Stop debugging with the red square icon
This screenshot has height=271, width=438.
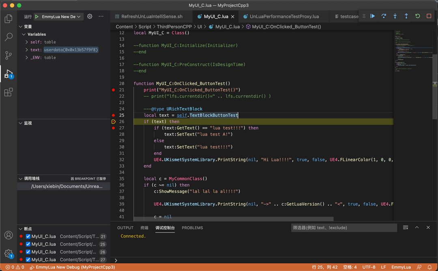click(x=428, y=16)
